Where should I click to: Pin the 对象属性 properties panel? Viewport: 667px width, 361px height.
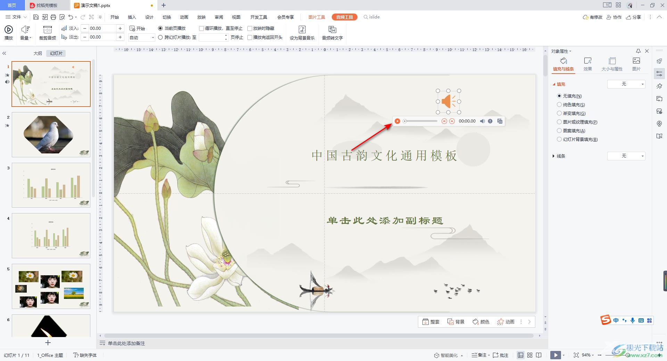point(638,51)
